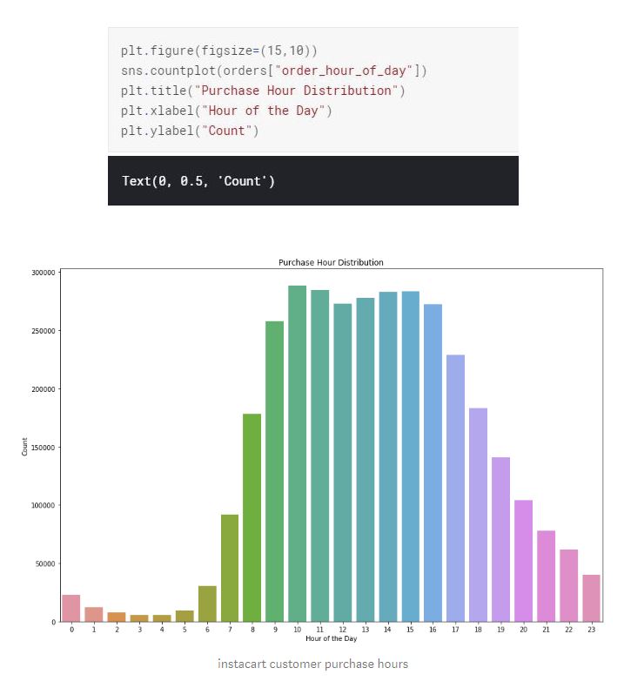Select the purple bar at hour 19

500,539
